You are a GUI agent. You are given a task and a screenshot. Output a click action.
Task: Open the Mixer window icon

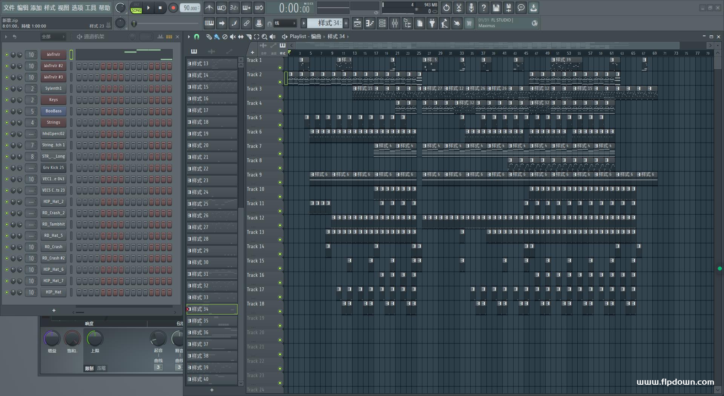tap(395, 23)
